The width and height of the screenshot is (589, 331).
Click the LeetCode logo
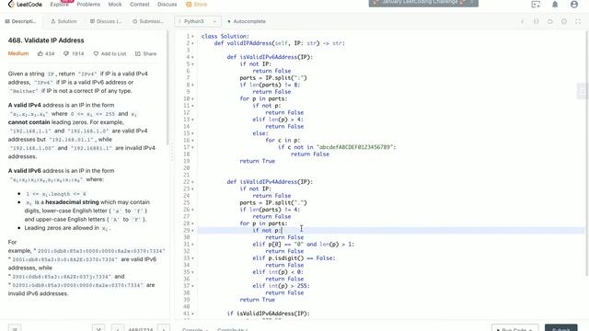coord(25,5)
